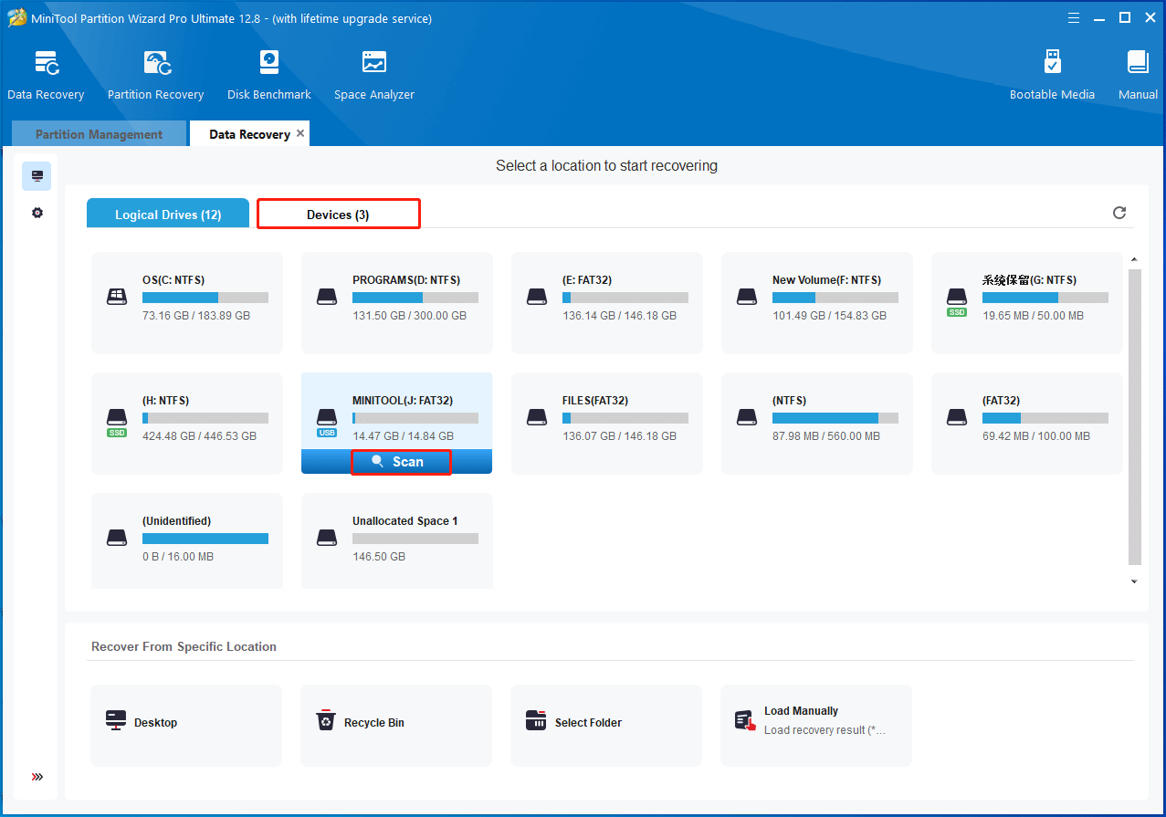This screenshot has height=817, width=1166.
Task: Click the USB drive icon of MINITOOL(J:)
Action: (327, 422)
